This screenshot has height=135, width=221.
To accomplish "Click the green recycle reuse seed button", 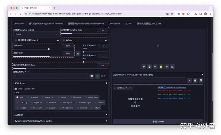I will 97,76.
